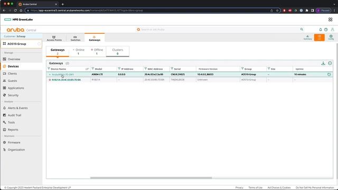Open the Clusters tab
The image size is (338, 190).
(117, 52)
